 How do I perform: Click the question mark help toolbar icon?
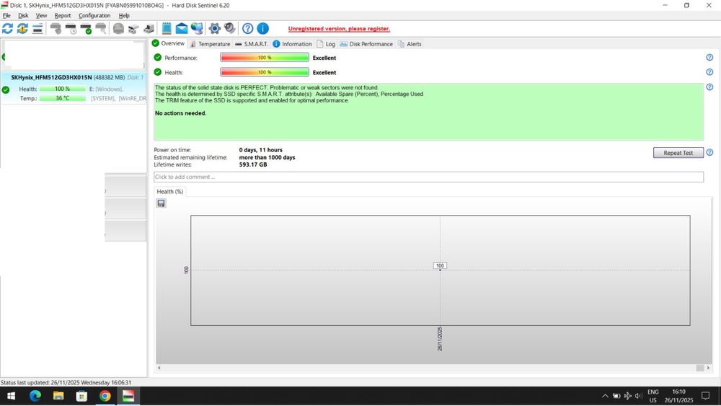pyautogui.click(x=247, y=29)
